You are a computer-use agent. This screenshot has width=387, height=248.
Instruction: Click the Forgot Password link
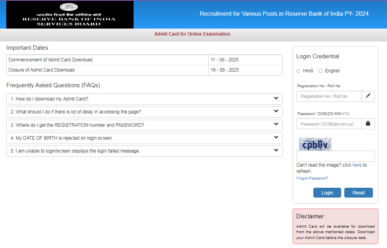[312, 178]
